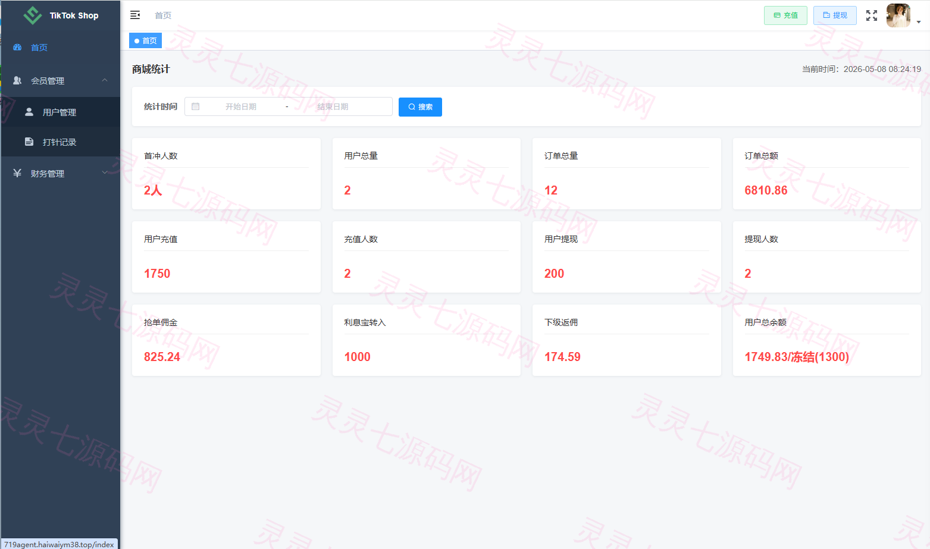Open the avatar dropdown arrow
This screenshot has height=549, width=930.
click(x=919, y=22)
